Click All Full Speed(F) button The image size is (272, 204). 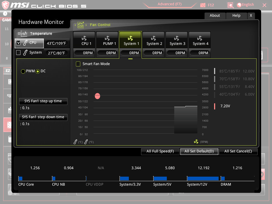pyautogui.click(x=160, y=151)
